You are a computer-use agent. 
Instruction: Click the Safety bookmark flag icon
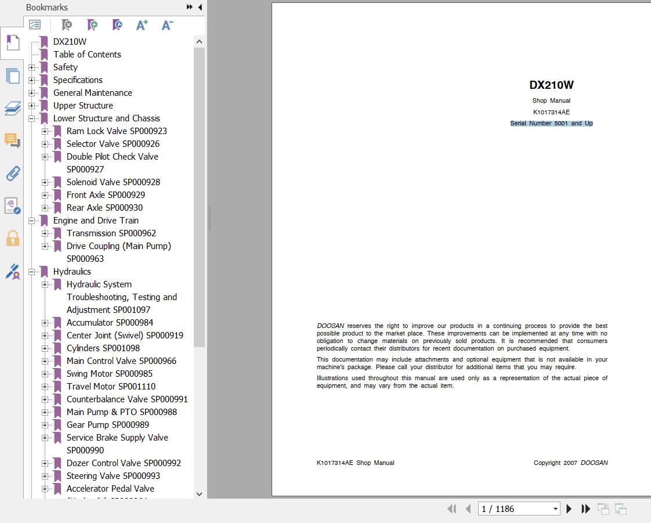(44, 67)
